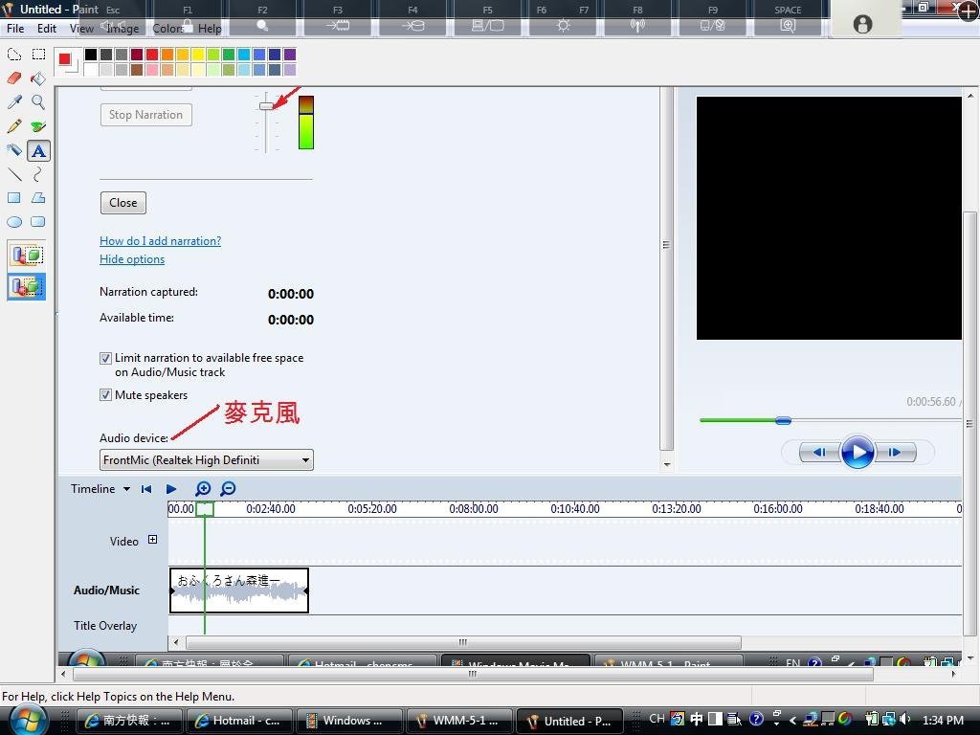Image resolution: width=980 pixels, height=735 pixels.
Task: Click the timeline zoom out magnifier
Action: [x=228, y=489]
